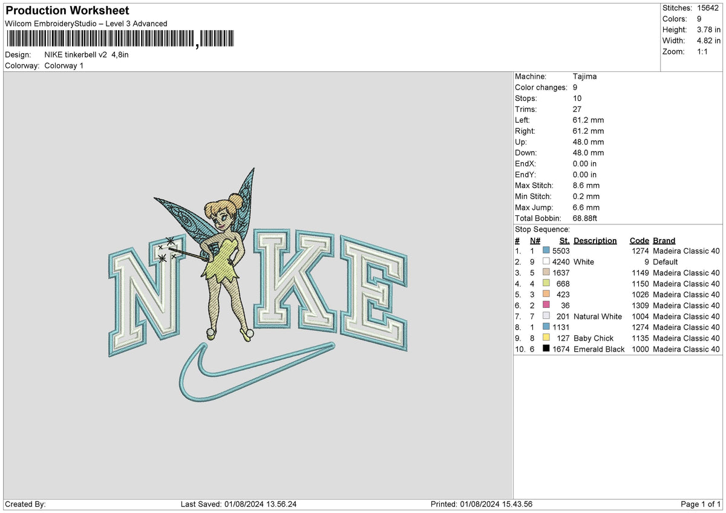Click the 'Created By:' footer label
The image size is (726, 513).
[25, 504]
